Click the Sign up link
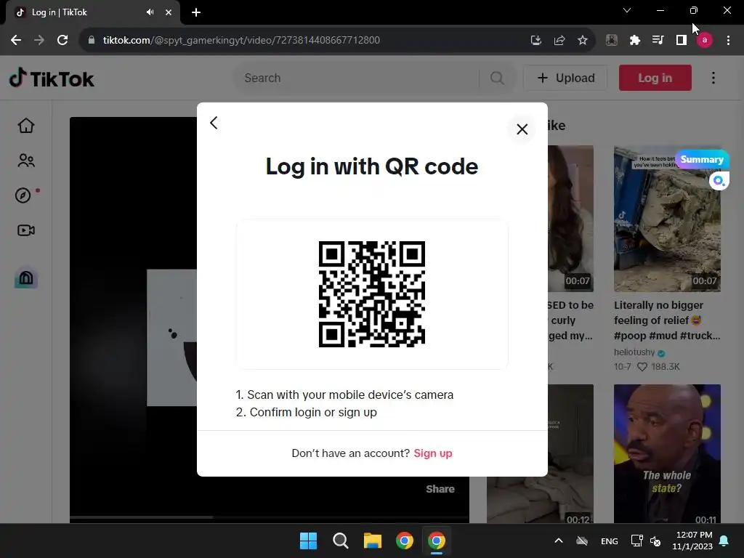The image size is (744, 558). pos(433,453)
